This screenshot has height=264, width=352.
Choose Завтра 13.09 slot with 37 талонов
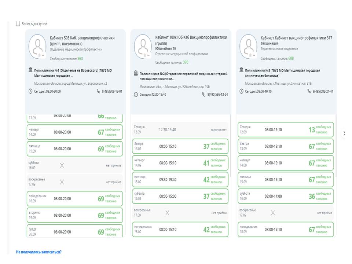[180, 146]
